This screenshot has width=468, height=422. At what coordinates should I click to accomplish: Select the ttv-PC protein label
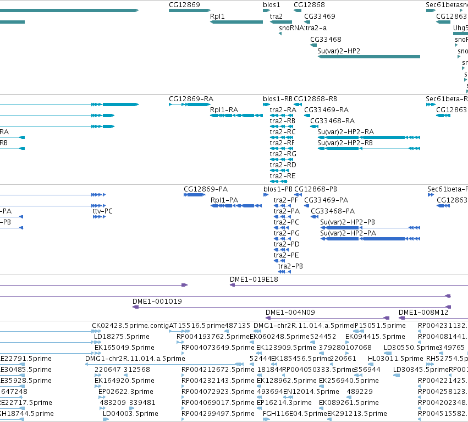(x=102, y=211)
